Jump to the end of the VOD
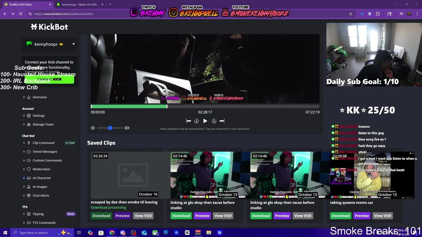This screenshot has width=422, height=237. 222,121
